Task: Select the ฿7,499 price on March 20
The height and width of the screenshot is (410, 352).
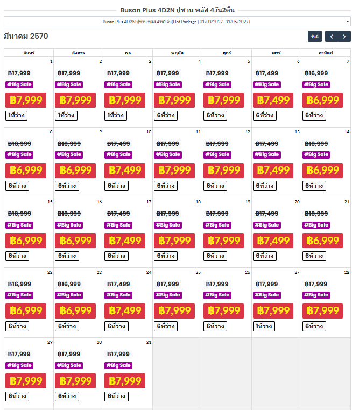Action: coord(273,241)
